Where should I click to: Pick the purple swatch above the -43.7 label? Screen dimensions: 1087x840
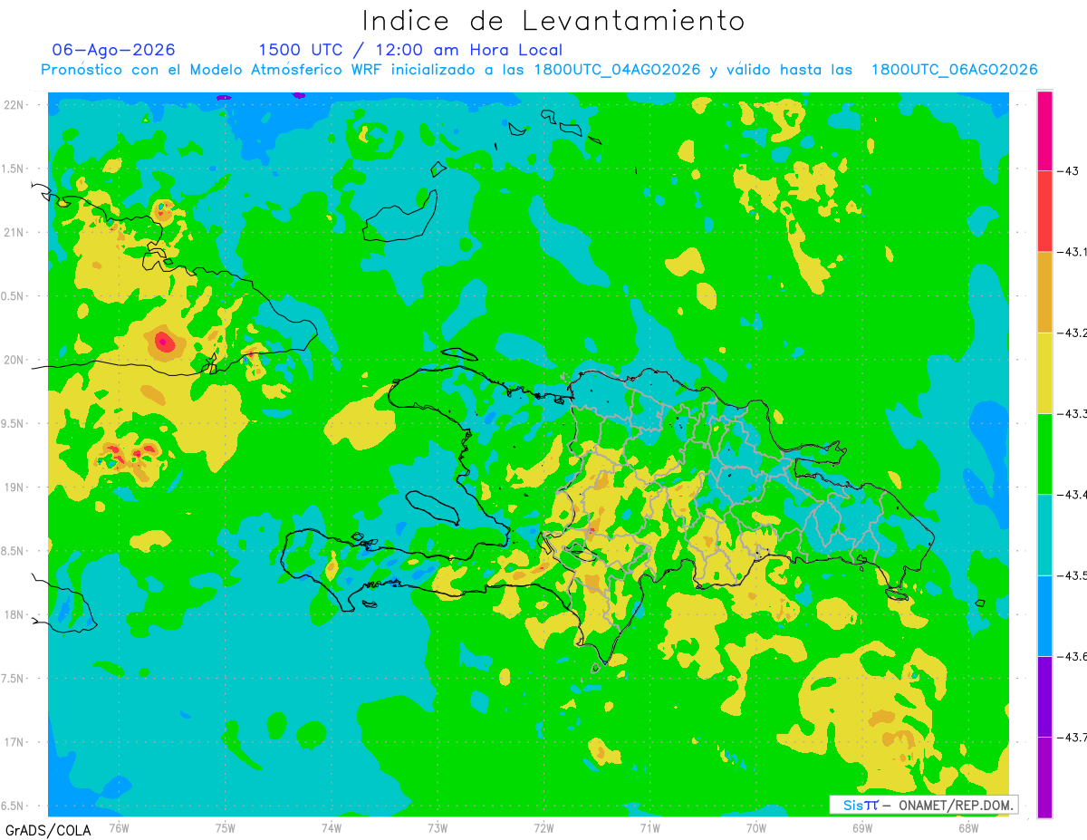pyautogui.click(x=1044, y=696)
